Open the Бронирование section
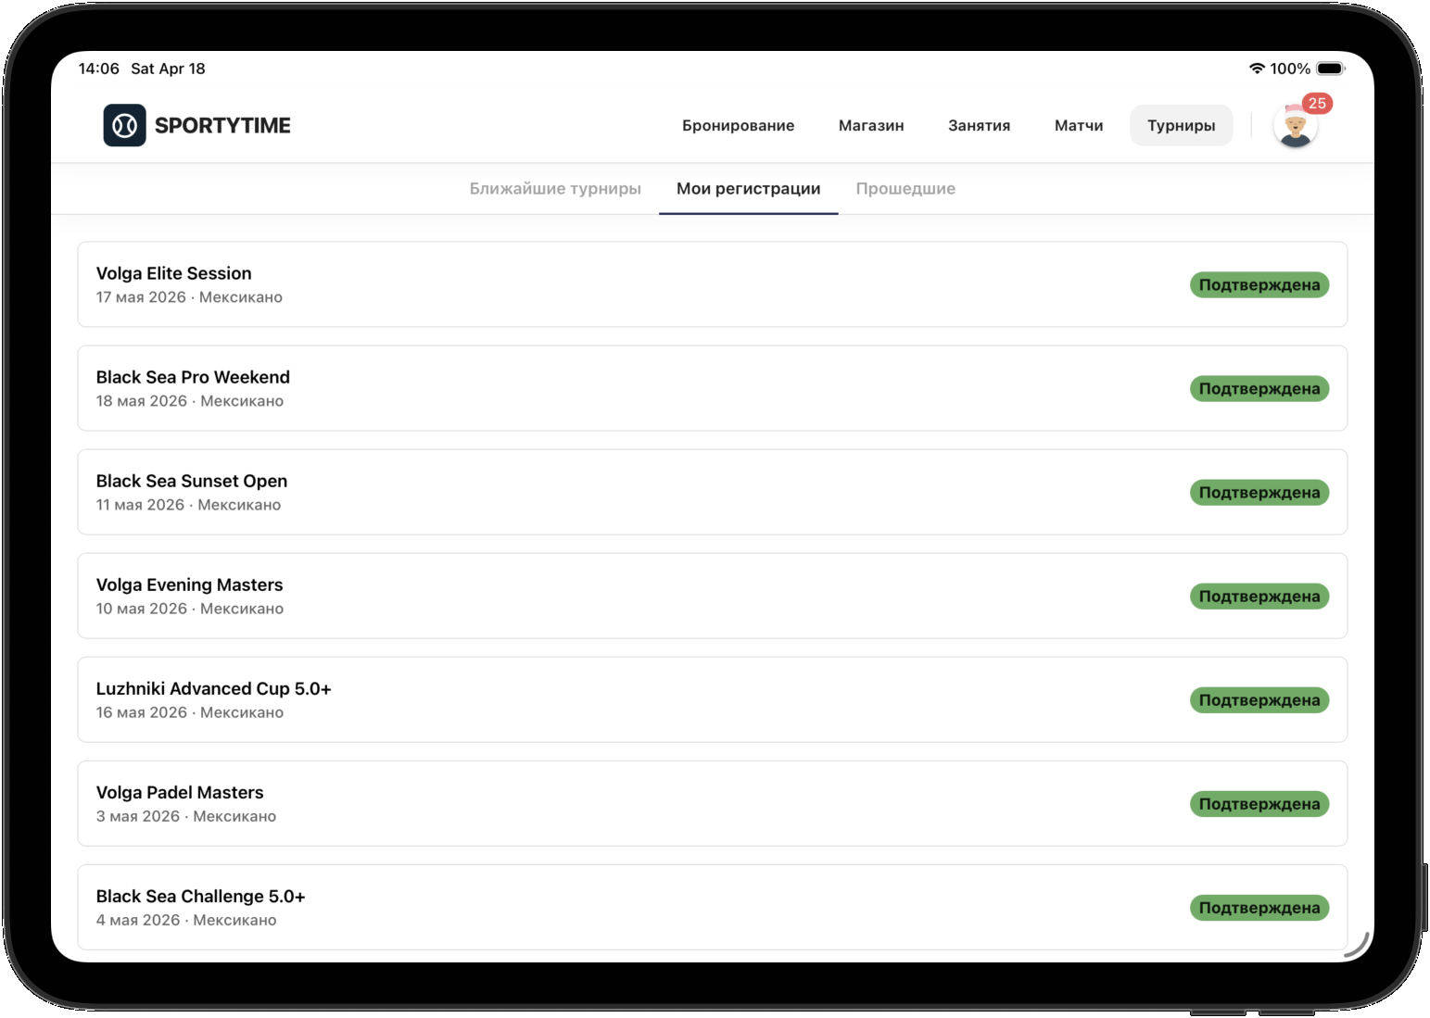This screenshot has width=1430, height=1018. point(738,125)
